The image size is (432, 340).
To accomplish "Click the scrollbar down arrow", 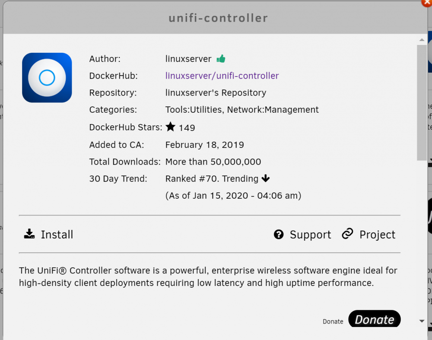I will point(422,321).
